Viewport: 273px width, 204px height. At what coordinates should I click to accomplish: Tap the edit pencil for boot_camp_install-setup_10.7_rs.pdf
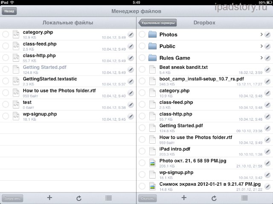[x=267, y=81]
